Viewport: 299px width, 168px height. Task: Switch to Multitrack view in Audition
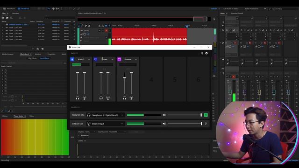23,9
